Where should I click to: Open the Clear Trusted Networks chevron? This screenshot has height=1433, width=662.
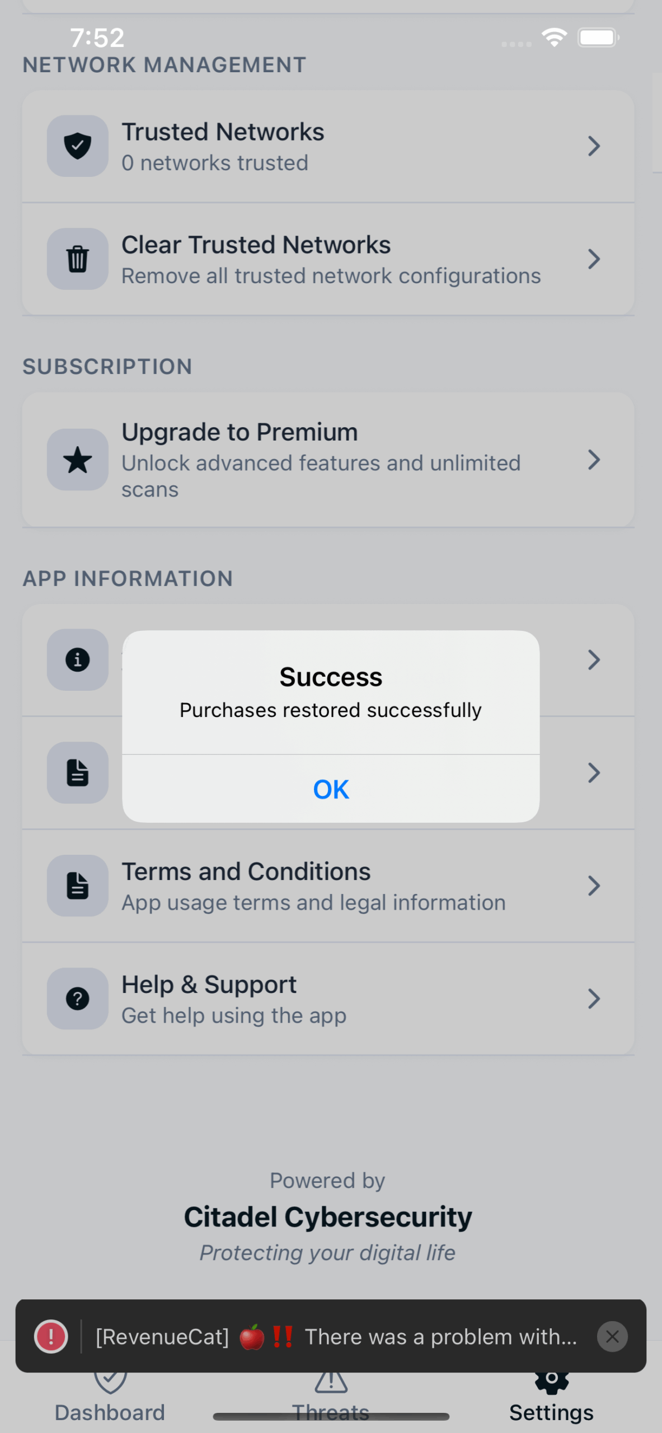[x=594, y=259]
